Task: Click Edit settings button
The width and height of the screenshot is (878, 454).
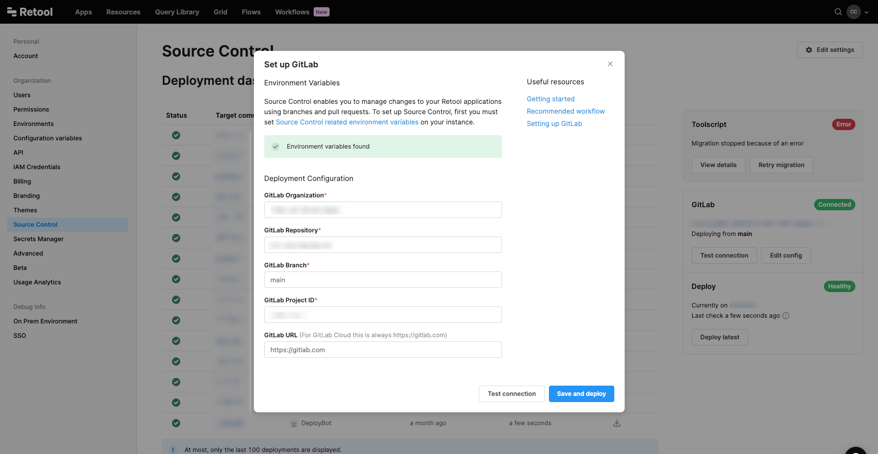Action: (x=830, y=50)
